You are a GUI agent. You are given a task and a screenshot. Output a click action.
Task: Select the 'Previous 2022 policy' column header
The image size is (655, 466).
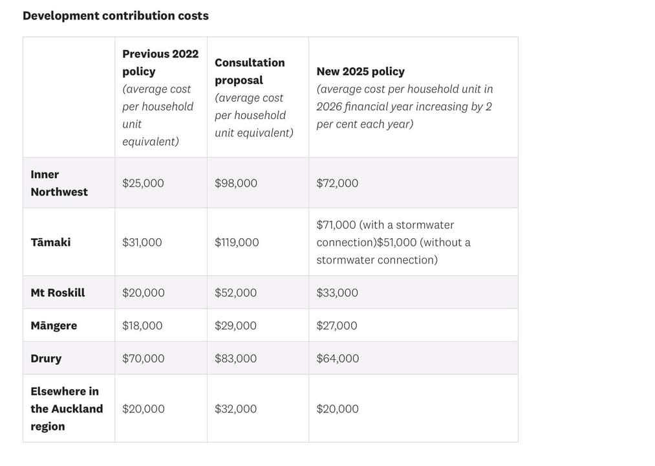pos(160,62)
